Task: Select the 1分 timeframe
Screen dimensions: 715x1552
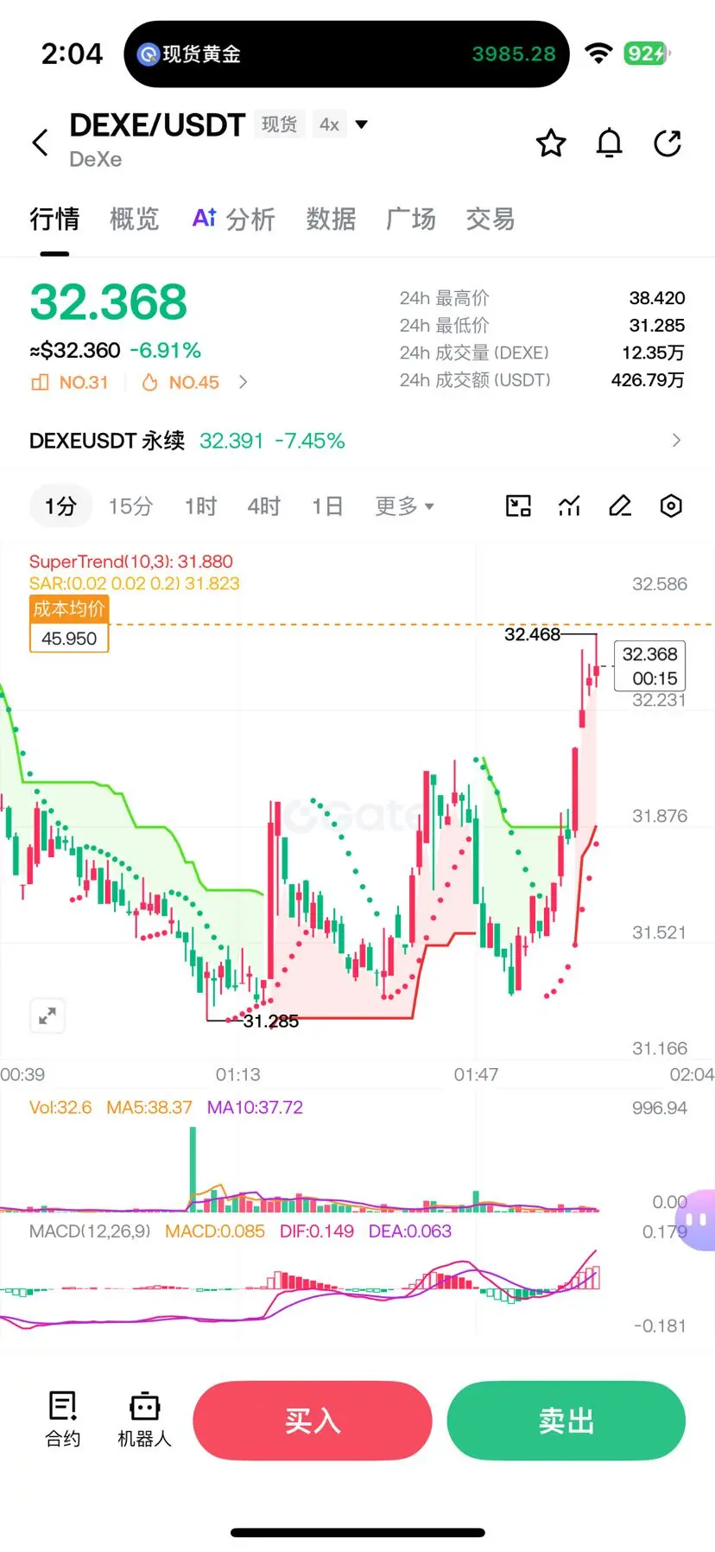Action: (x=60, y=506)
